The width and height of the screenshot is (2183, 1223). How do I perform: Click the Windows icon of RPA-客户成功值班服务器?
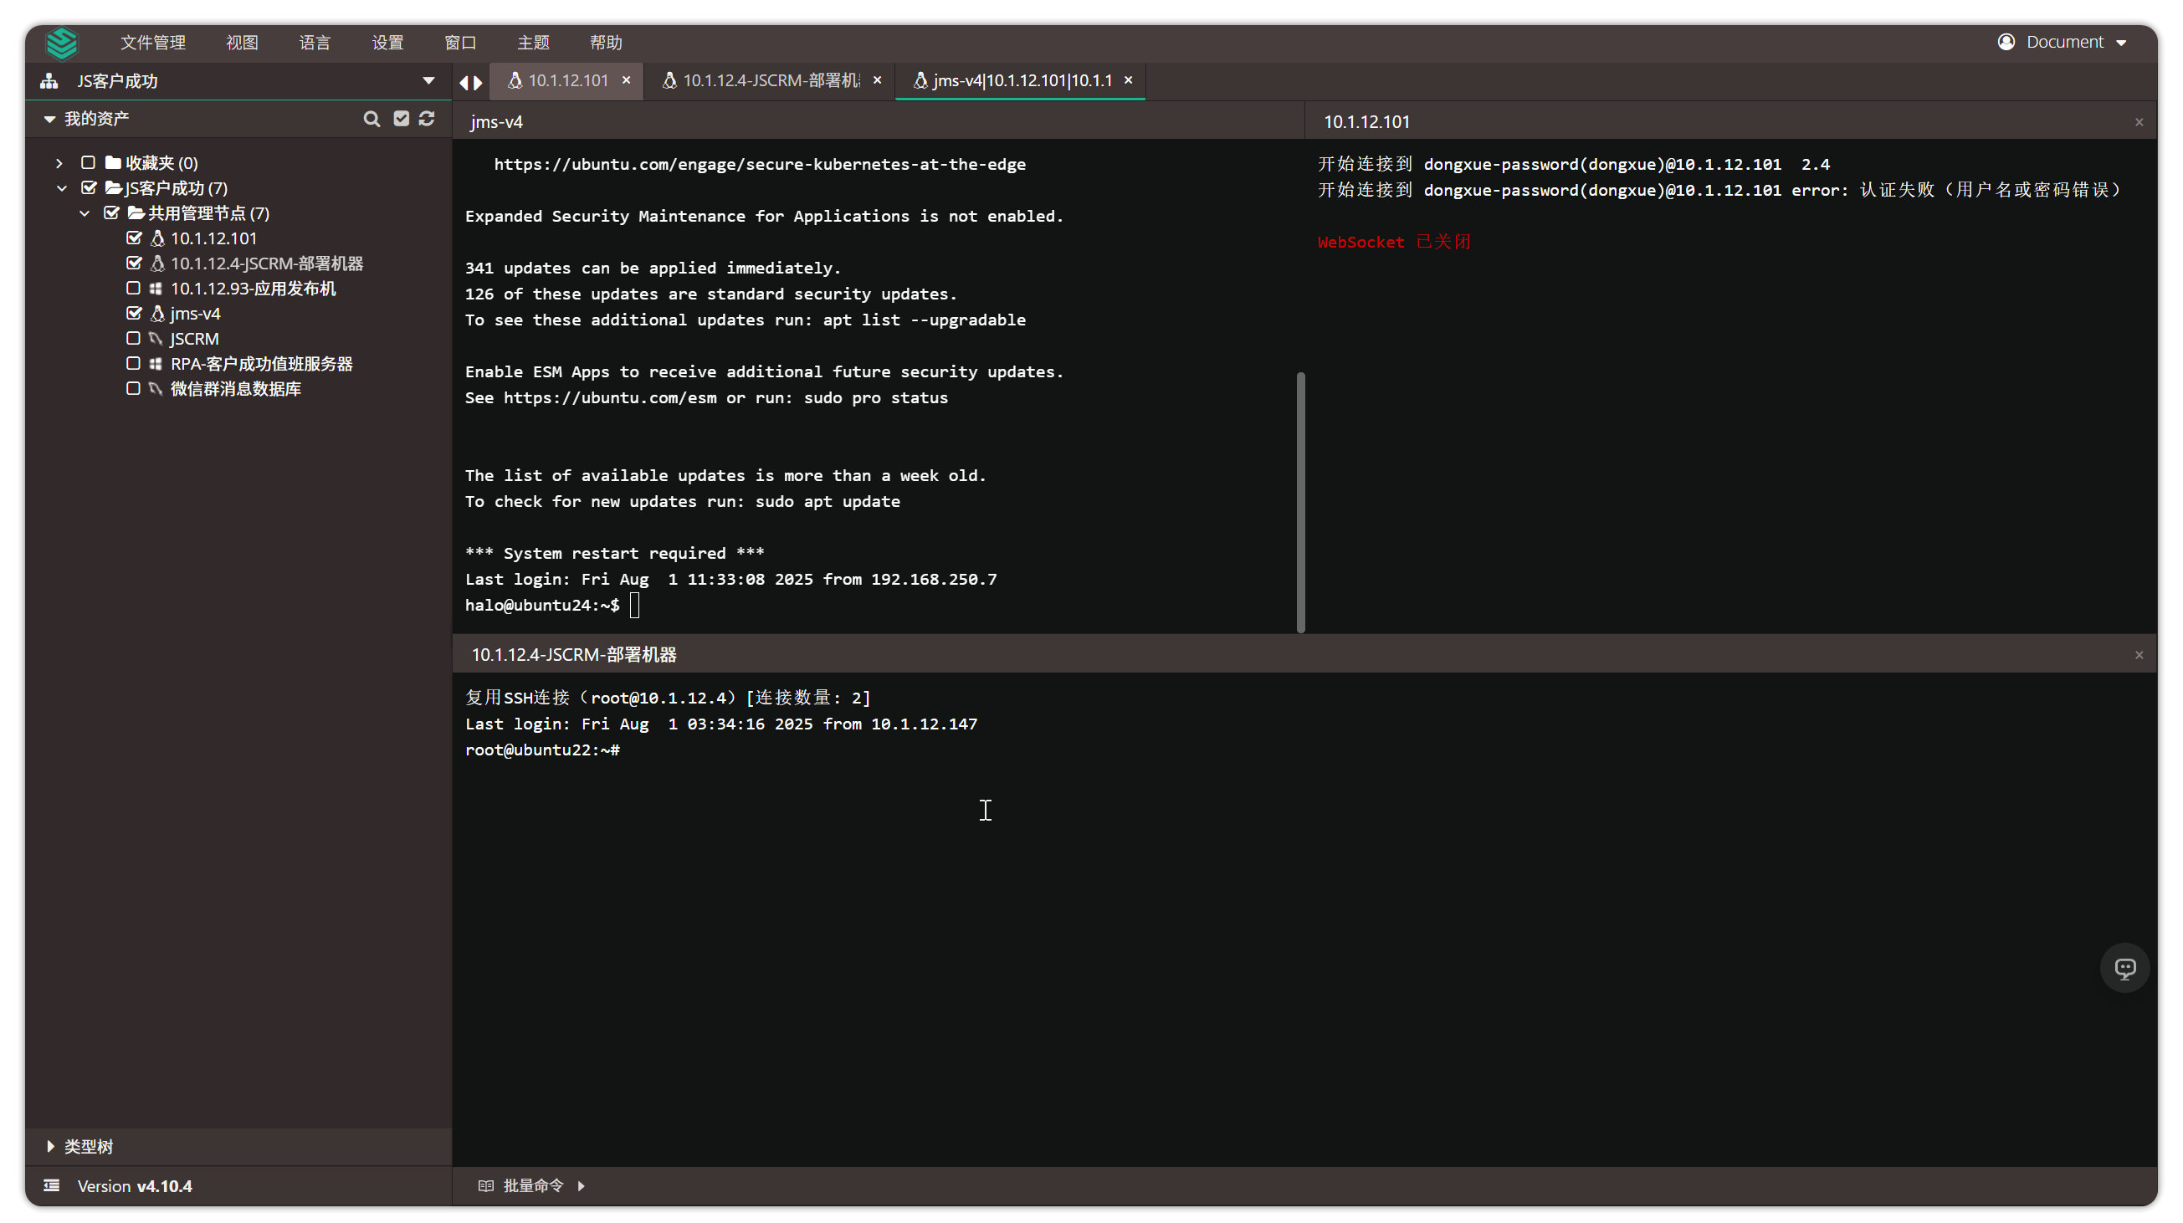click(x=155, y=363)
